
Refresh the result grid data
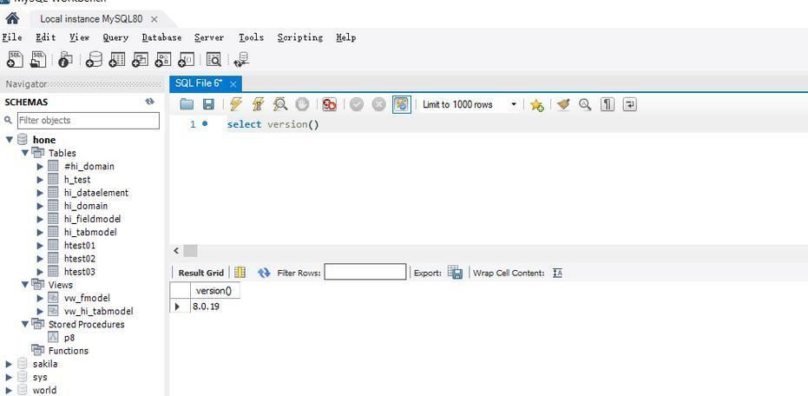click(x=264, y=273)
